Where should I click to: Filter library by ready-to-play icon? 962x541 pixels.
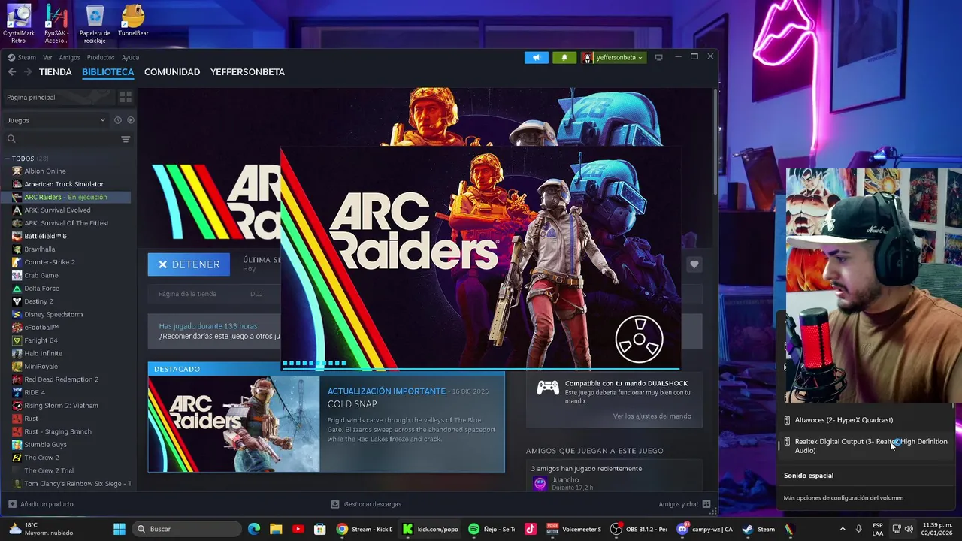131,120
